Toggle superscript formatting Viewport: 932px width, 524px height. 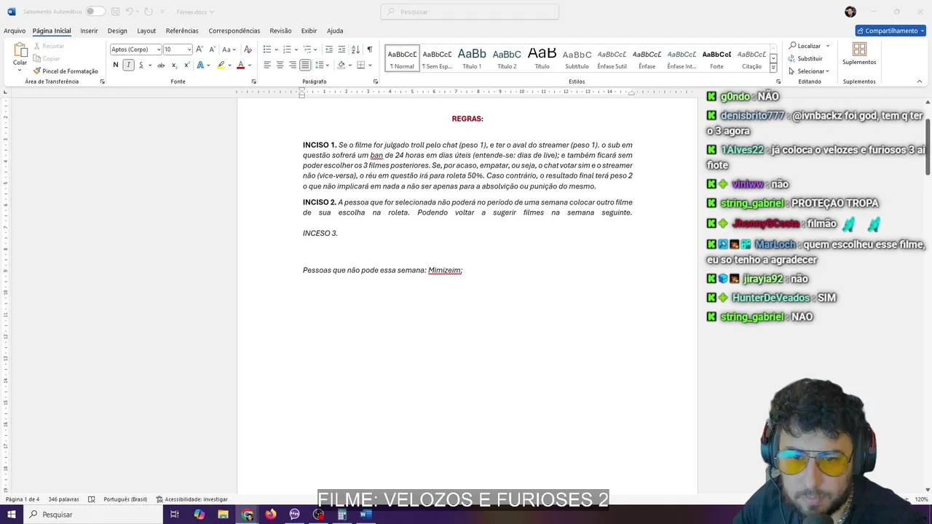[x=186, y=65]
